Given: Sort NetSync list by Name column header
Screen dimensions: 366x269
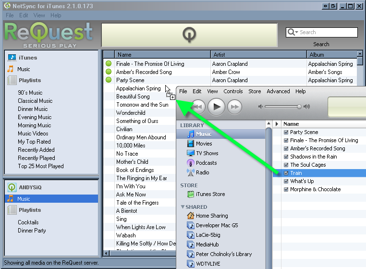Looking at the screenshot, I should pos(162,54).
